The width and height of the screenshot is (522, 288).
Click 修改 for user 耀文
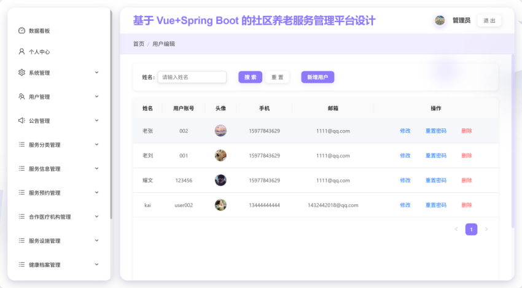tap(405, 180)
